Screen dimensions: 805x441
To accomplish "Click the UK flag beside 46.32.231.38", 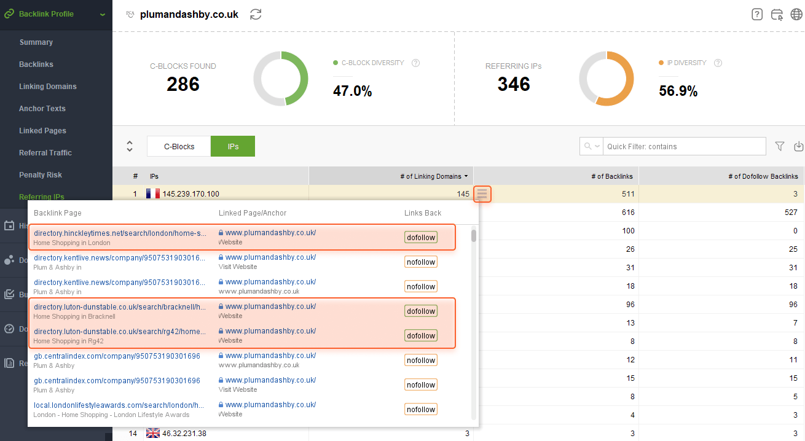I will coord(153,434).
